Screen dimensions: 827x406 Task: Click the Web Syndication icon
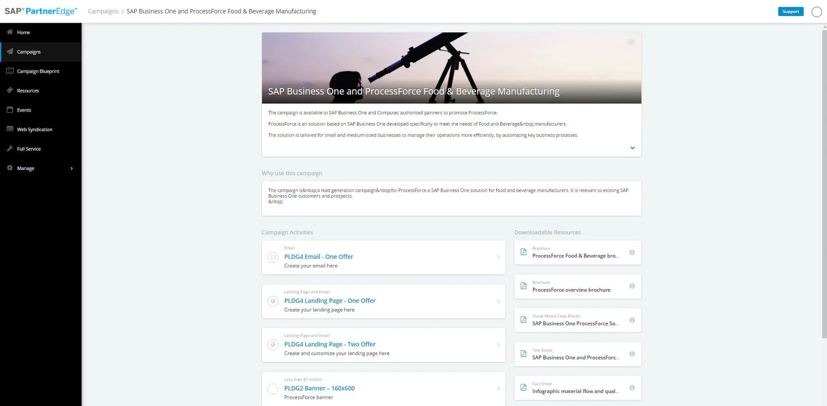pyautogui.click(x=10, y=129)
